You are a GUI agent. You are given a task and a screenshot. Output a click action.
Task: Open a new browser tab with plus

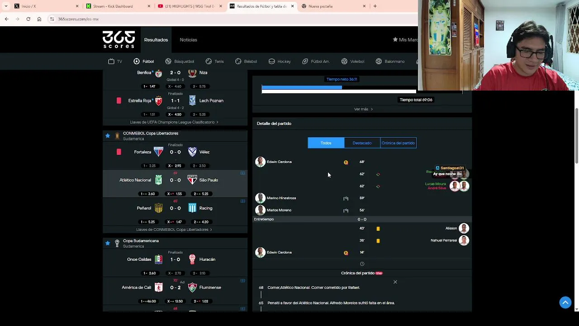click(x=375, y=6)
